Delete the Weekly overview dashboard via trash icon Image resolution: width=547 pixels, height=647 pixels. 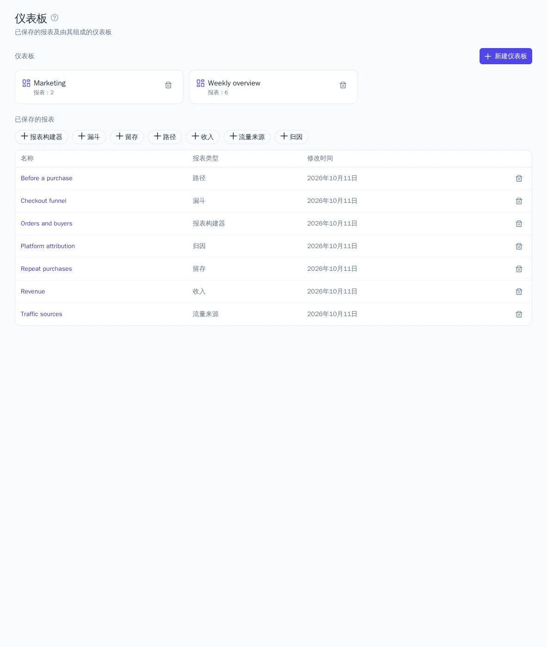tap(343, 85)
